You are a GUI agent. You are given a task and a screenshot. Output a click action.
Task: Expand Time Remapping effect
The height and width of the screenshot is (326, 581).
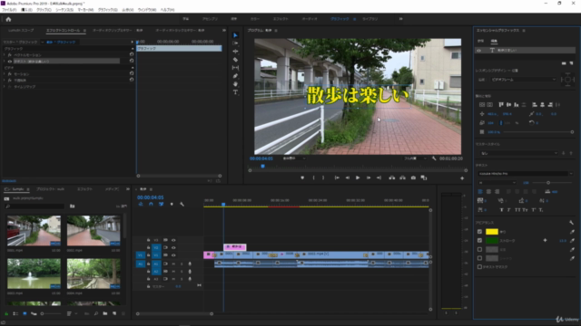[x=5, y=87]
